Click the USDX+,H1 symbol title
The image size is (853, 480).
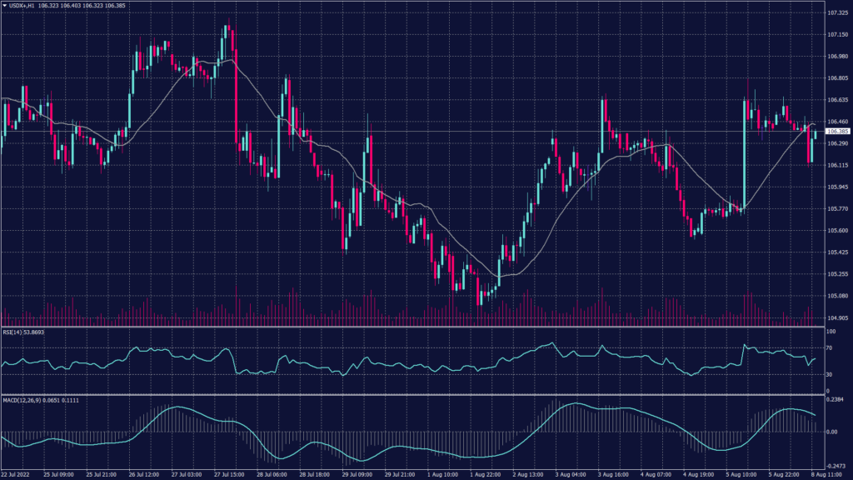coord(22,6)
